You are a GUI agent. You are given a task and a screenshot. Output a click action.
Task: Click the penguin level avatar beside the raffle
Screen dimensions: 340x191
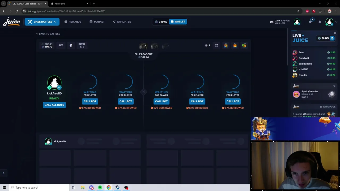pos(297,22)
